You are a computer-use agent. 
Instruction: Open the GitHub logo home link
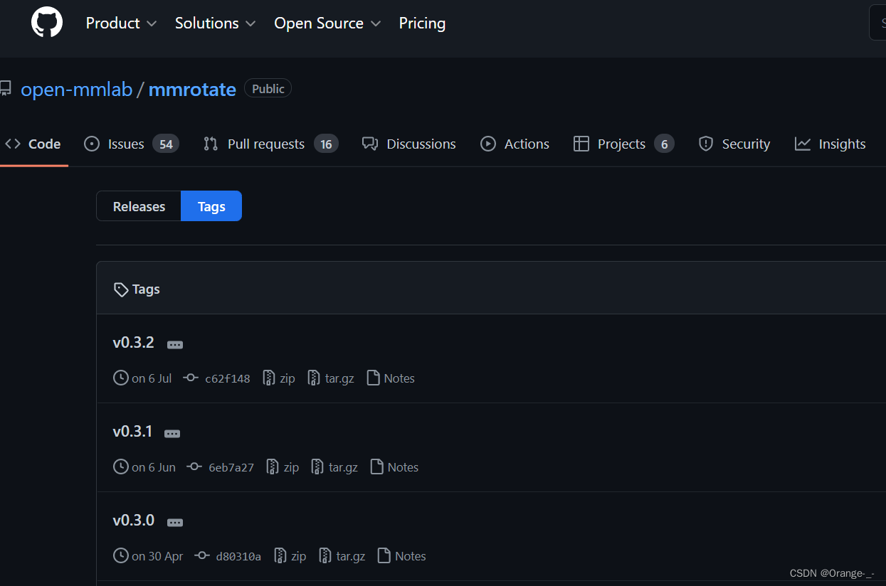click(x=47, y=23)
